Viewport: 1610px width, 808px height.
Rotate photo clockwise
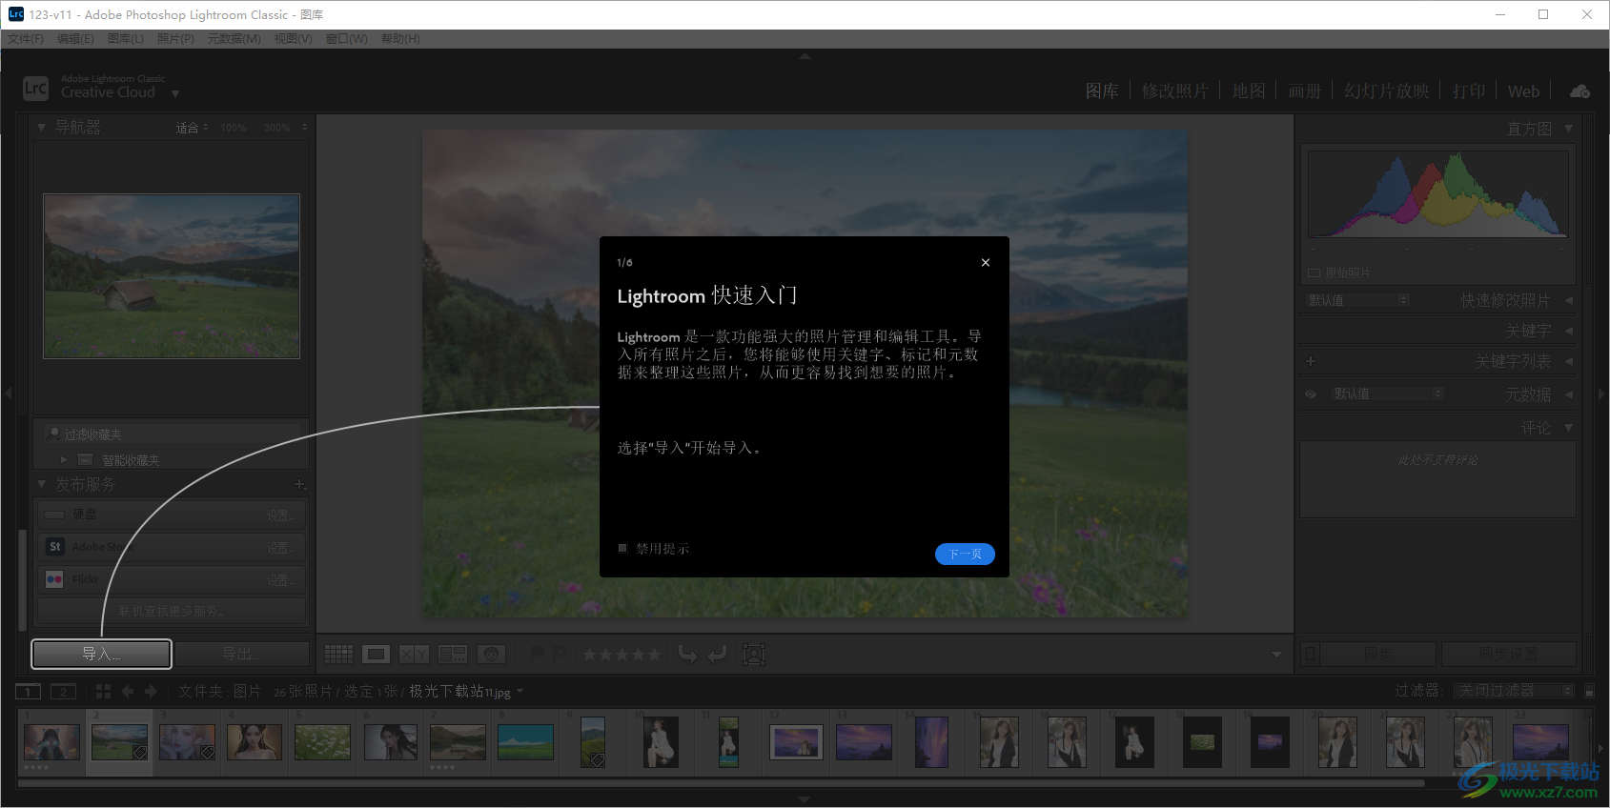coord(718,654)
